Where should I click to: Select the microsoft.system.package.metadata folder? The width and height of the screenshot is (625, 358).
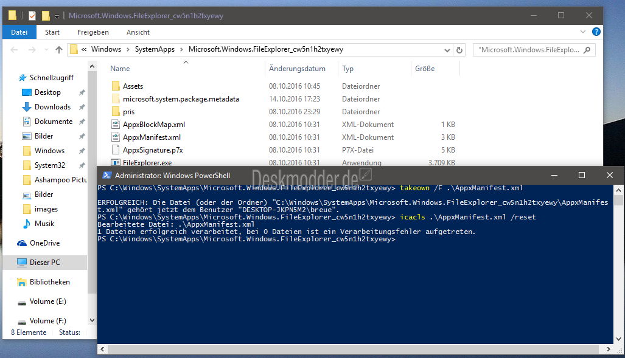[181, 98]
